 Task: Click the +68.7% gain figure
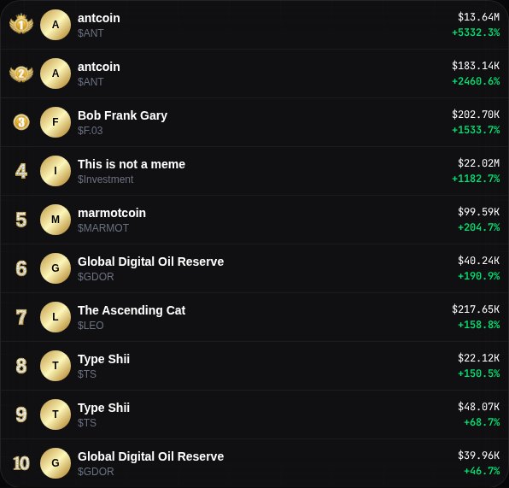click(x=482, y=422)
